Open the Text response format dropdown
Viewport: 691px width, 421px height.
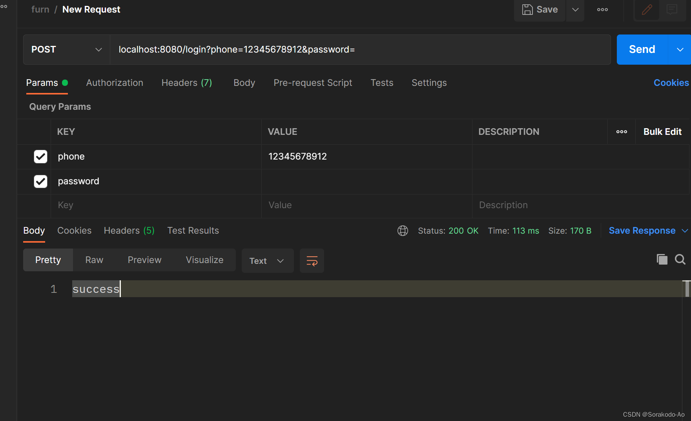(267, 260)
